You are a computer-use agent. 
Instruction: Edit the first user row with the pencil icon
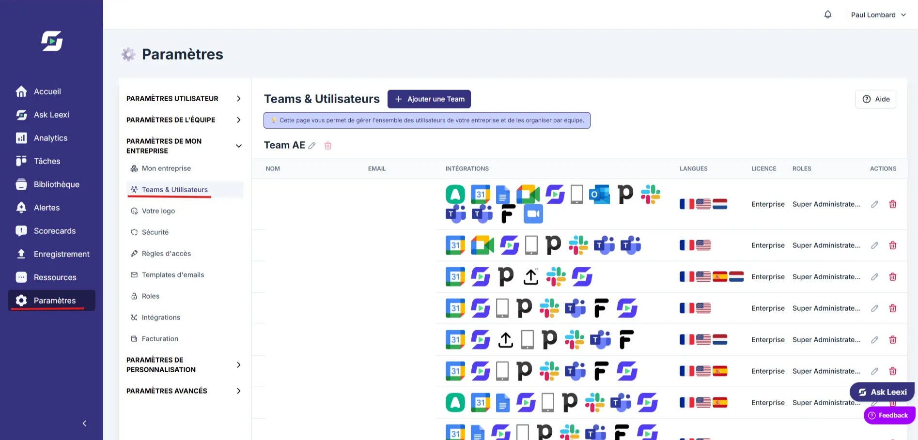(x=874, y=204)
